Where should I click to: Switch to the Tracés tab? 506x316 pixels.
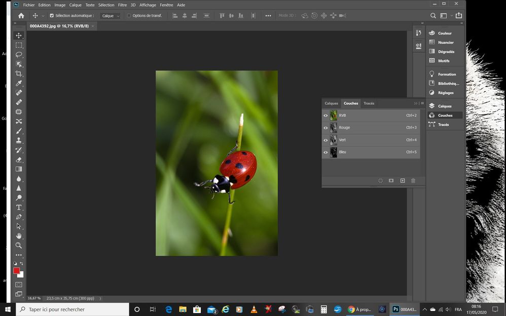[x=369, y=103]
